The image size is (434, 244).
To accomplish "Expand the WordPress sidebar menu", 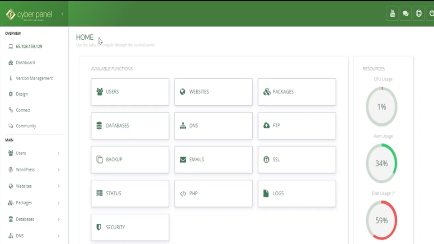I will tap(34, 169).
